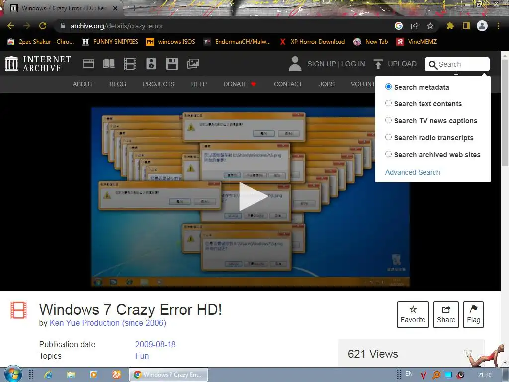Open the Internet Archive home logo

[x=38, y=63]
